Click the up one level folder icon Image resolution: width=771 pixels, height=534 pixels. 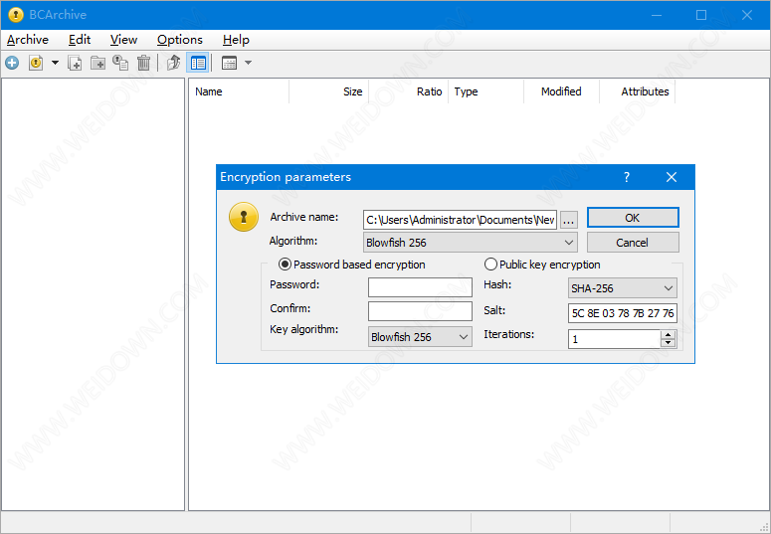(x=173, y=63)
